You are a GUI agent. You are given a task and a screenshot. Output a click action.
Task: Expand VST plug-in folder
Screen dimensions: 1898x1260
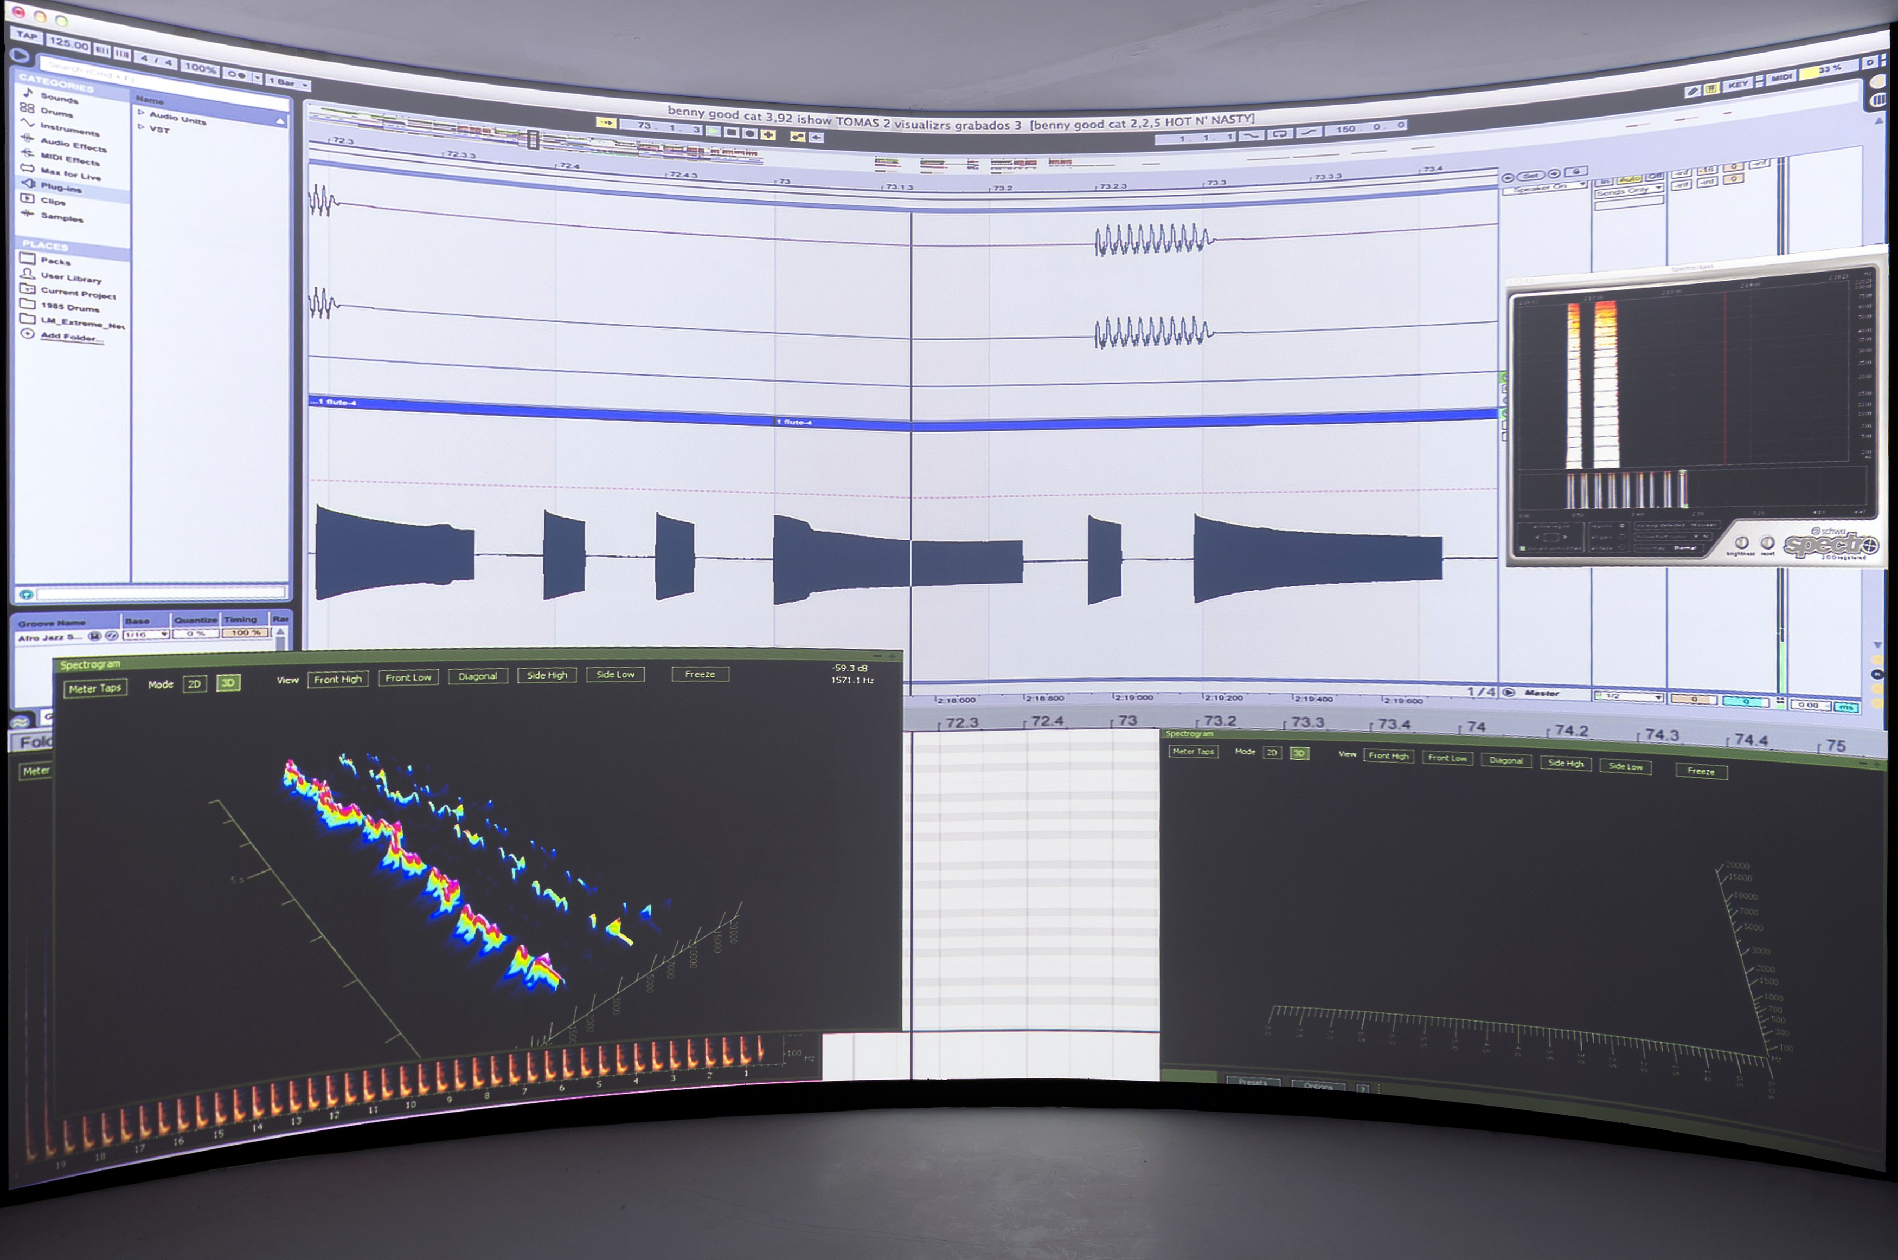pyautogui.click(x=155, y=130)
